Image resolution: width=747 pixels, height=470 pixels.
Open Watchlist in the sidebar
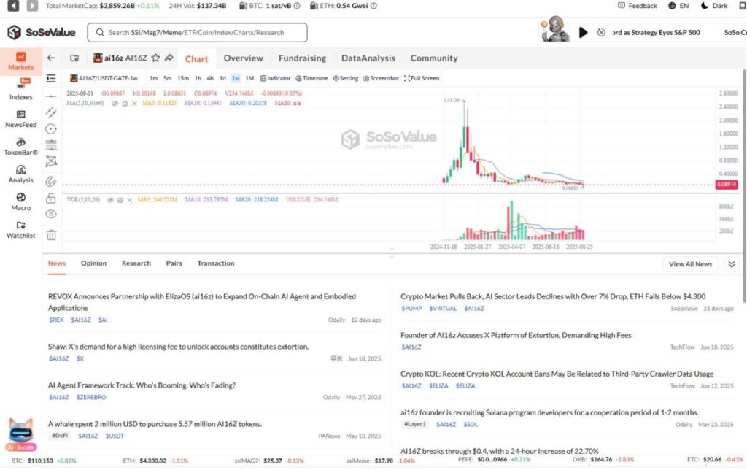[20, 229]
